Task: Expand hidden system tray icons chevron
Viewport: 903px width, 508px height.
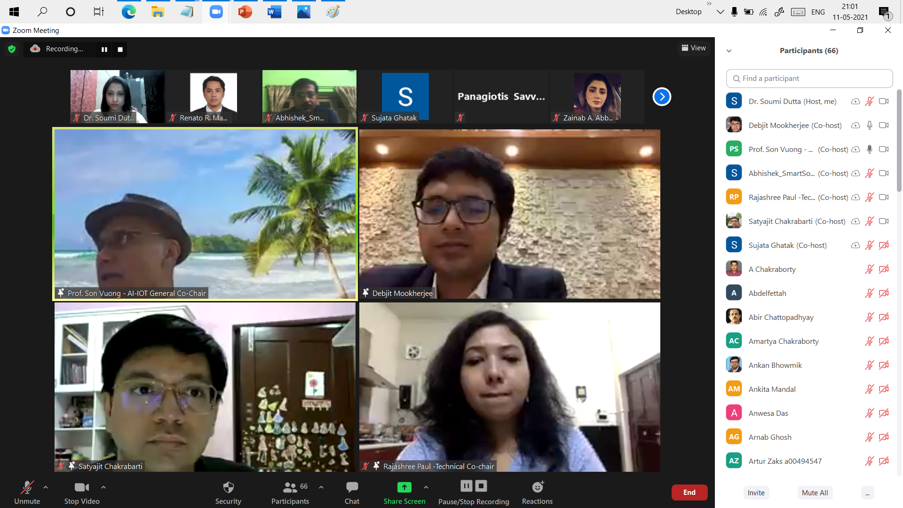Action: click(x=720, y=12)
